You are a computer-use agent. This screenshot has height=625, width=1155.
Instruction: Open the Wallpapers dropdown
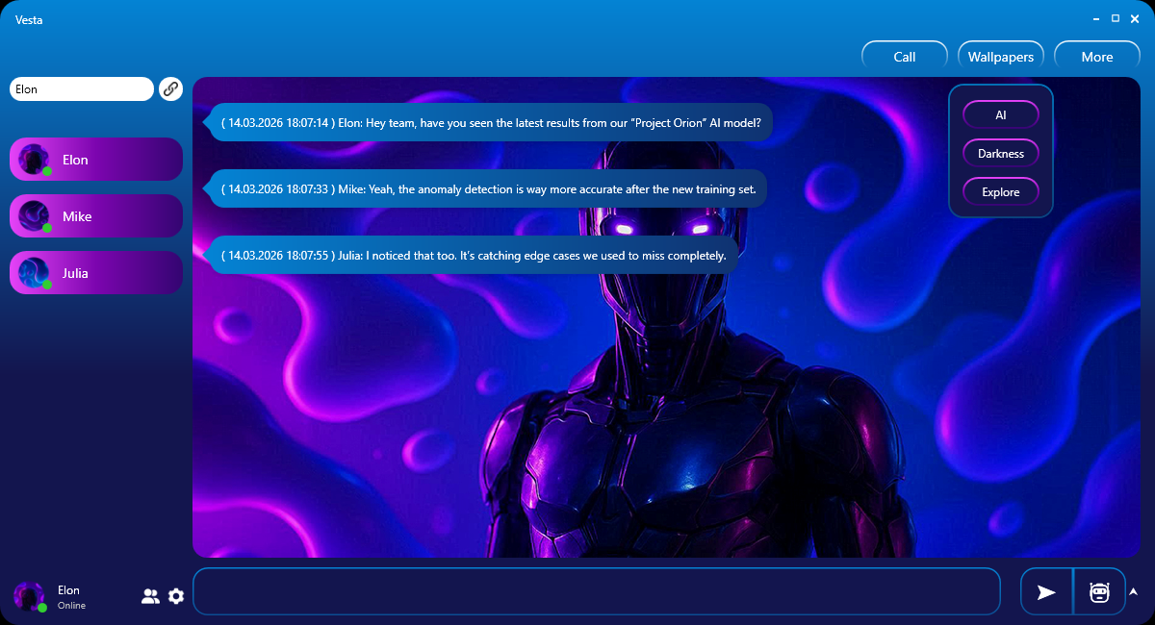(x=1000, y=57)
